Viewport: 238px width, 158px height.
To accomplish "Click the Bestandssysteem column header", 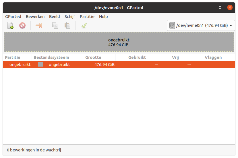I will [51, 57].
